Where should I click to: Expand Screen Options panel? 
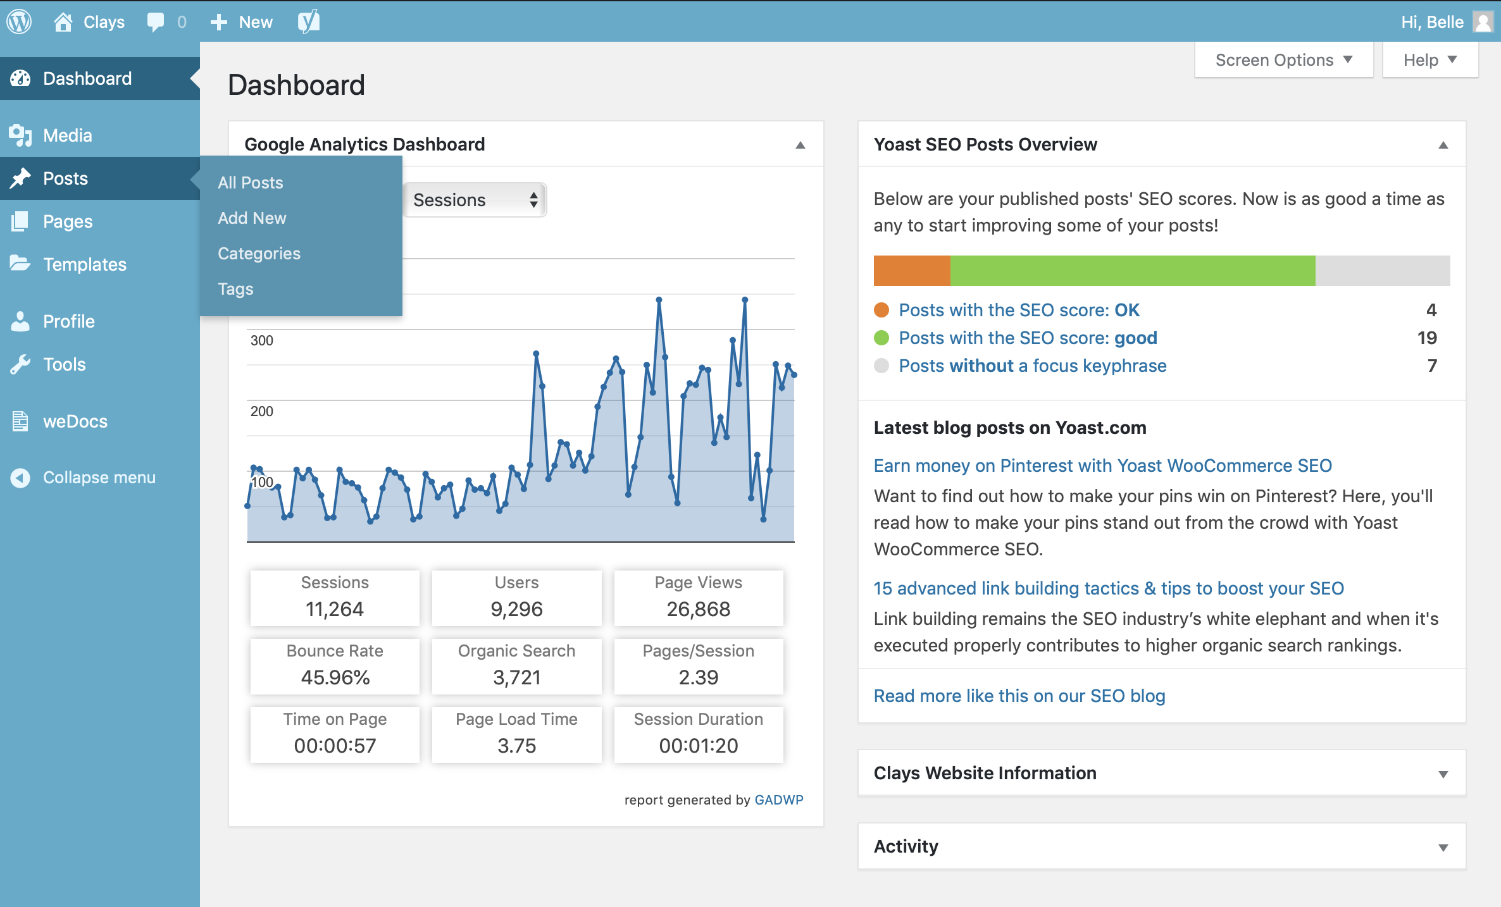pos(1284,60)
